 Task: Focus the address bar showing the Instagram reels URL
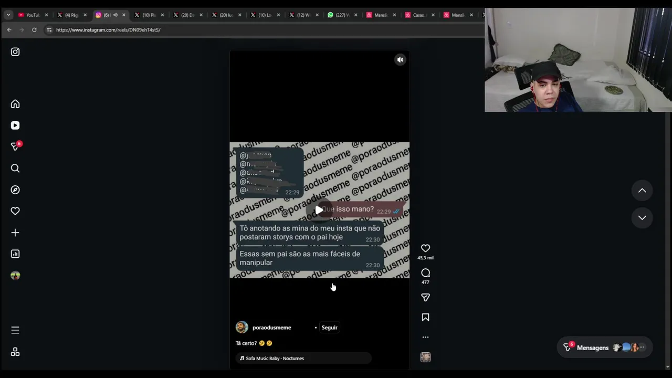[262, 30]
